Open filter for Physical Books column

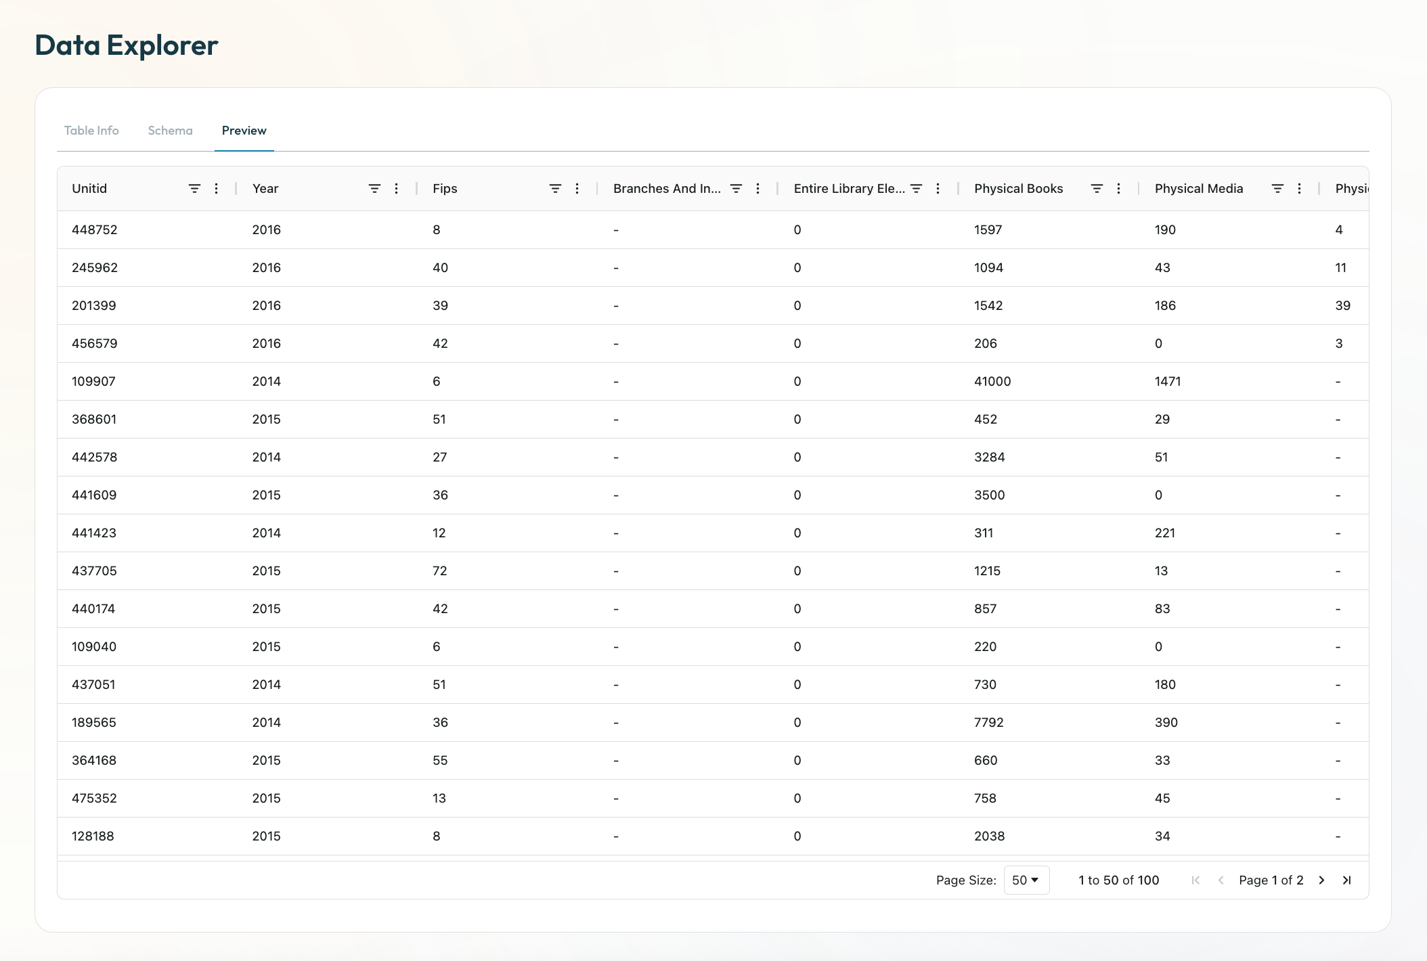1097,189
